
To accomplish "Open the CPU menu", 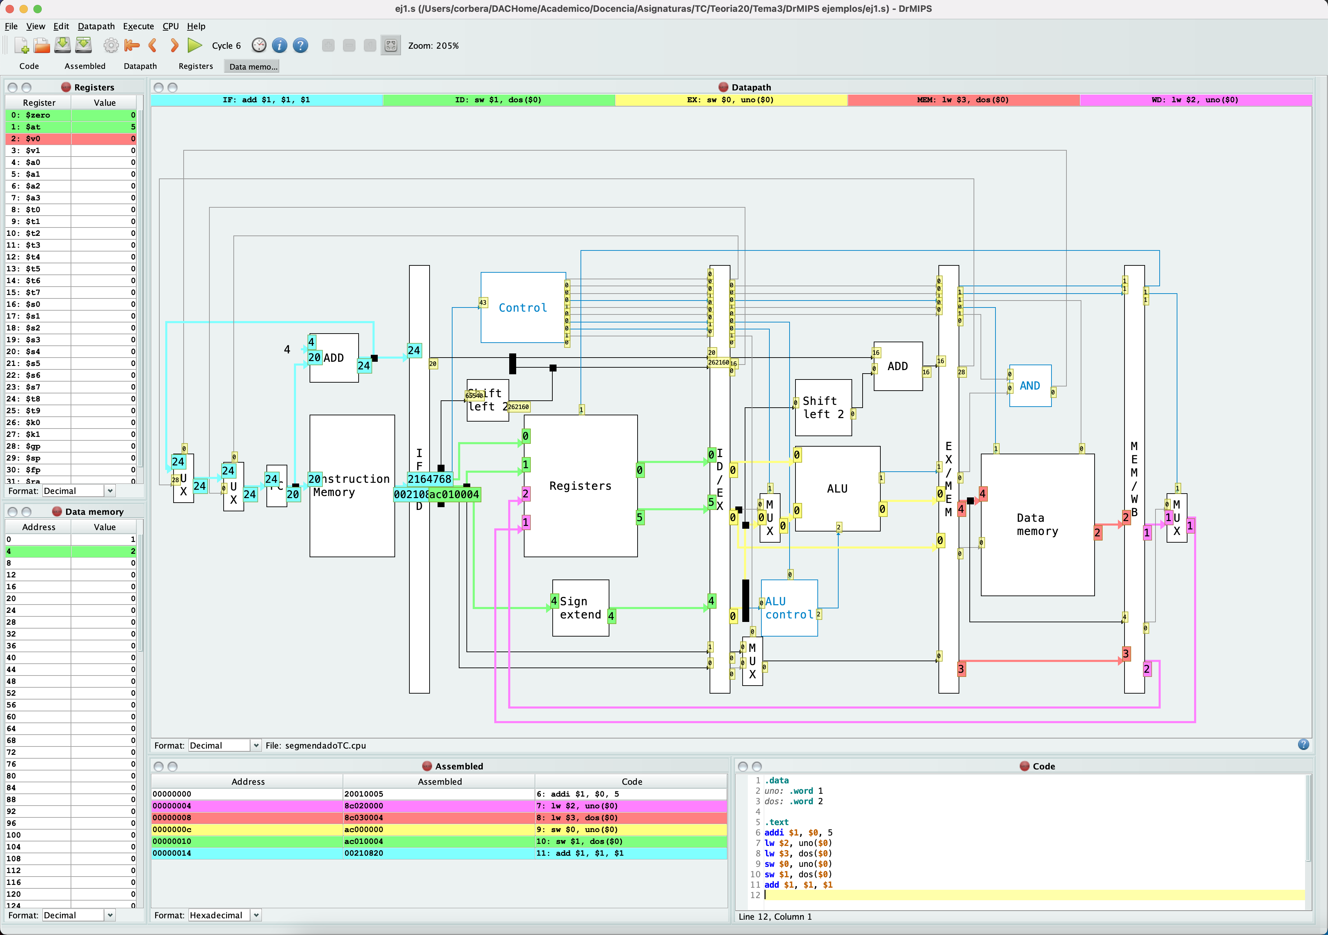I will point(170,26).
